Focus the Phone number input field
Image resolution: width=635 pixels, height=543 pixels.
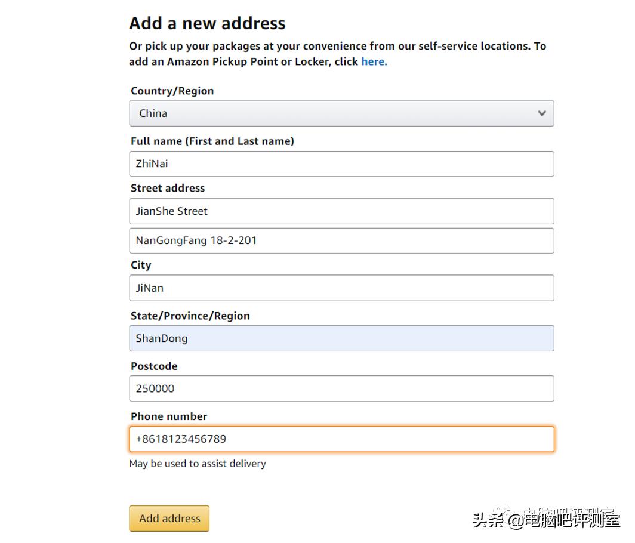pos(341,439)
